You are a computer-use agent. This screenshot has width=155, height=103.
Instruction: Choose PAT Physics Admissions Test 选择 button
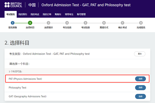pyautogui.click(x=140, y=79)
